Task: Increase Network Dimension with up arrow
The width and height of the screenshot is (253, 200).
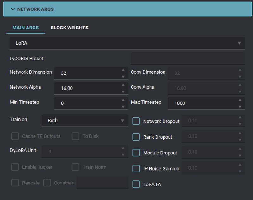Action: coord(123,70)
